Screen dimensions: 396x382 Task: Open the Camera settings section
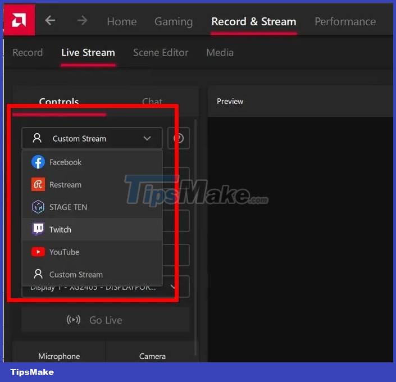pos(152,356)
